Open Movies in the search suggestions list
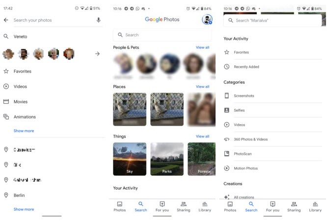 21,102
